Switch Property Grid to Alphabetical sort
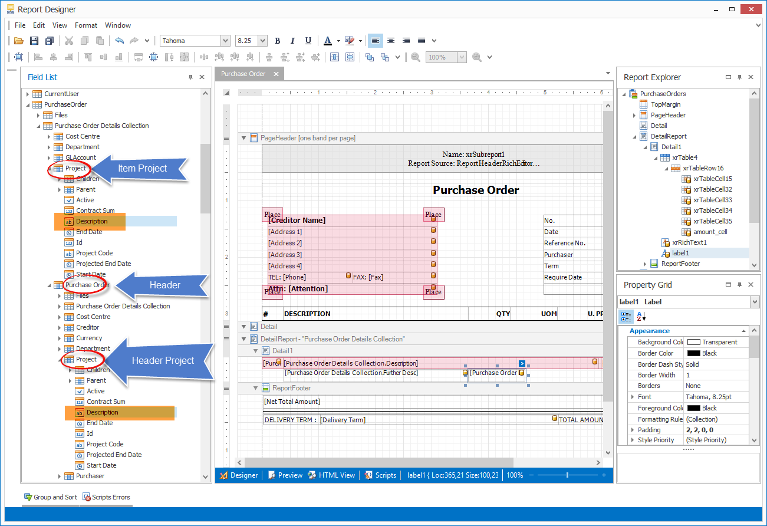 pos(641,317)
